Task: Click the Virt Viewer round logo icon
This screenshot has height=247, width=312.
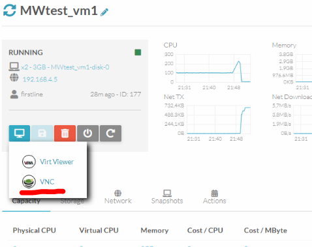Action: point(29,162)
